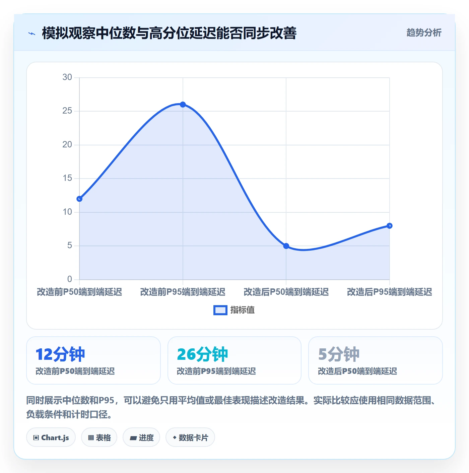
Task: Click the 表格 tag chip
Action: point(99,437)
